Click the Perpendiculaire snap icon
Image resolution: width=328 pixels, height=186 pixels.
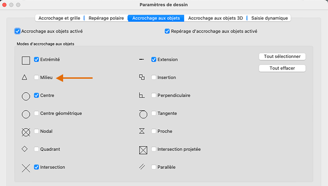(x=142, y=95)
